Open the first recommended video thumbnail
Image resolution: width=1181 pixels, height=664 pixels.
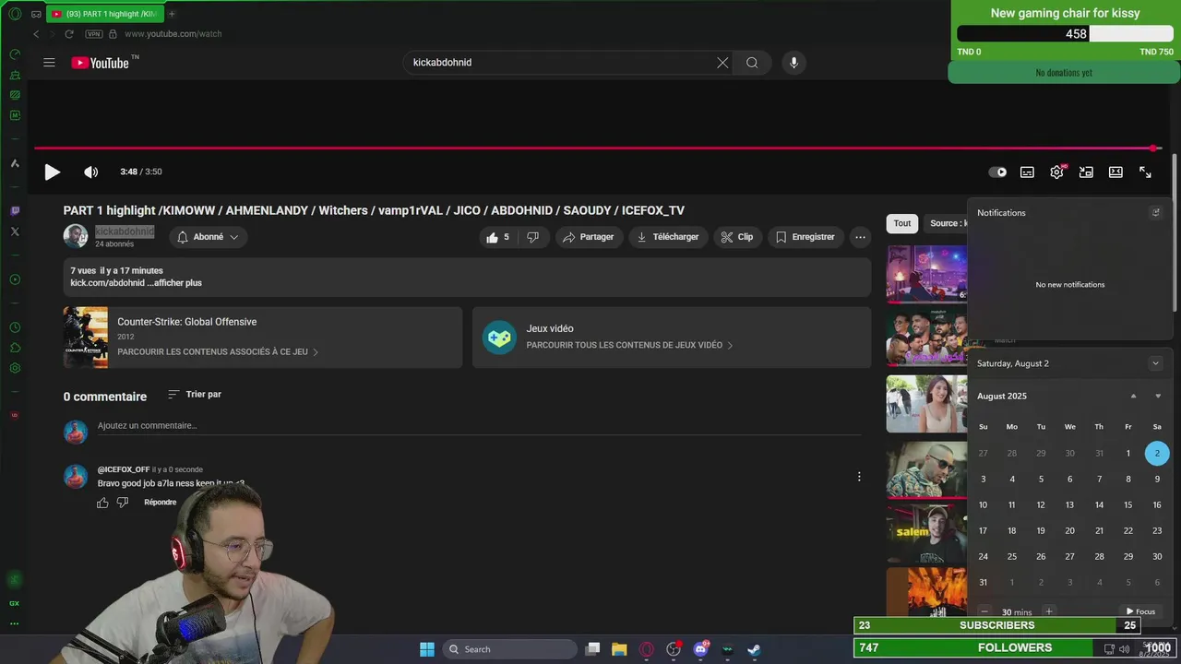(x=926, y=274)
